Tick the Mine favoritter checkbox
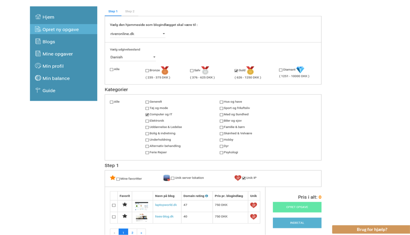Viewport: 410px width, 235px height. click(x=118, y=179)
